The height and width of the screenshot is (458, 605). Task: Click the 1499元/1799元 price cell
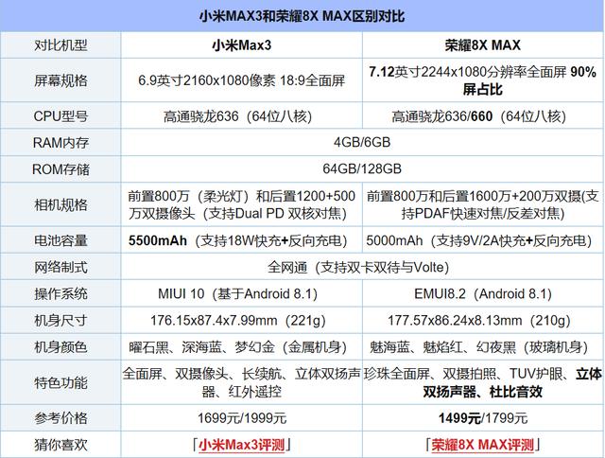(x=483, y=418)
